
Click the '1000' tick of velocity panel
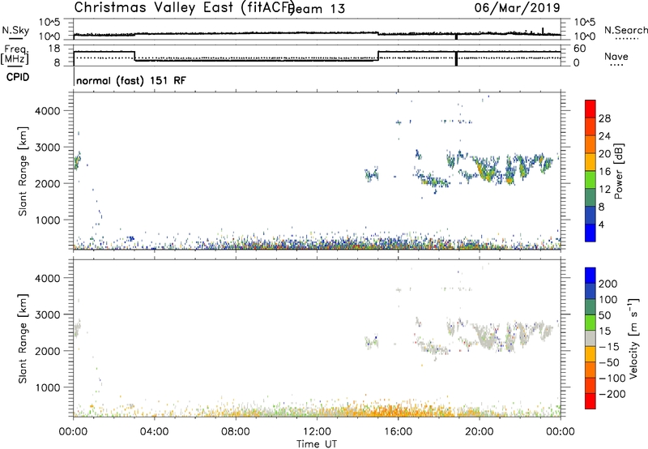48,387
